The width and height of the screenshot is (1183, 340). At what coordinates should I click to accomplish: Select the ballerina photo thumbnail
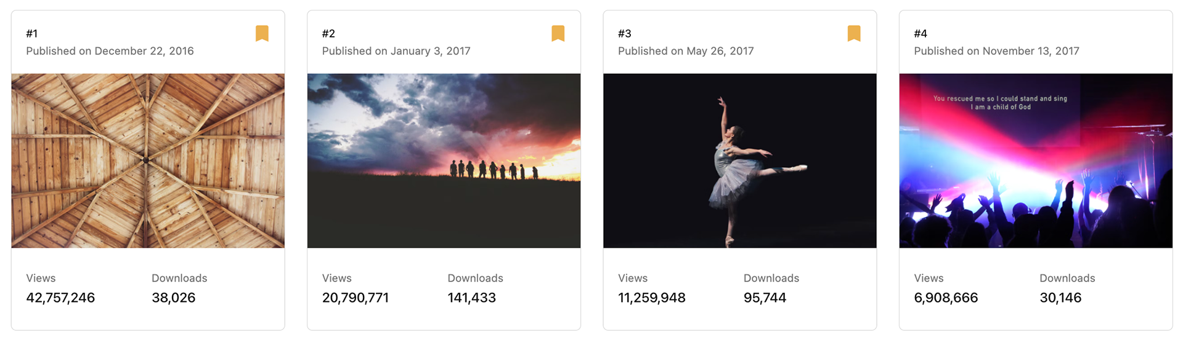[739, 160]
